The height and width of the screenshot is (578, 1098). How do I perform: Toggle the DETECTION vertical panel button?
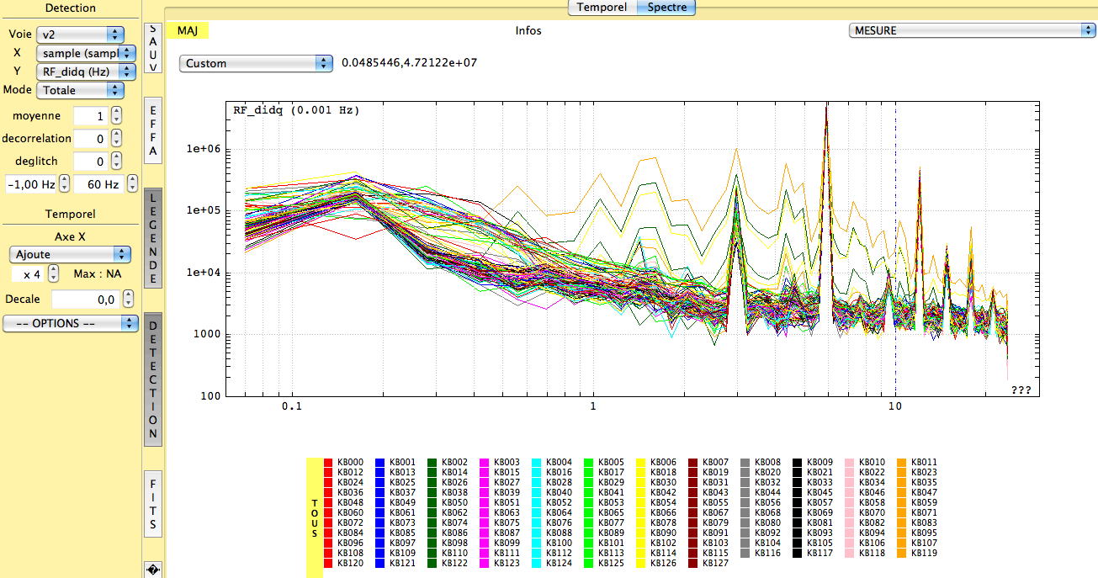tap(153, 379)
